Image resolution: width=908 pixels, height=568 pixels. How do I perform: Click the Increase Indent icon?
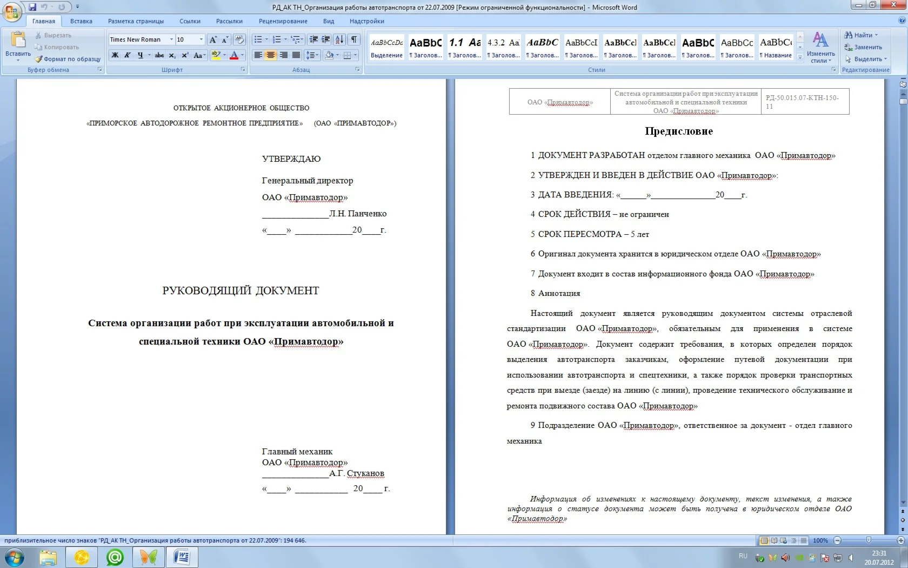pos(326,39)
